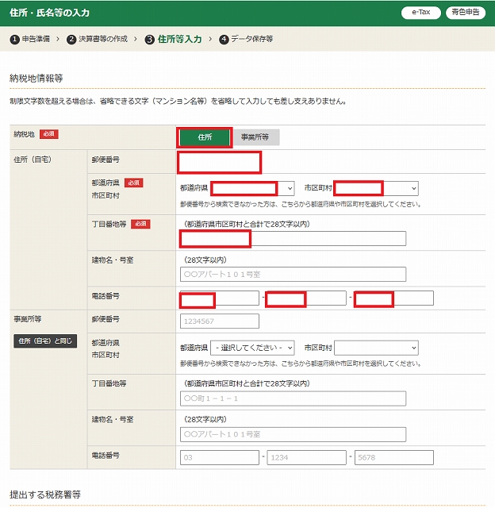495x508 pixels.
Task: Click the 事業所等 丁目番地等 field
Action: point(293,398)
